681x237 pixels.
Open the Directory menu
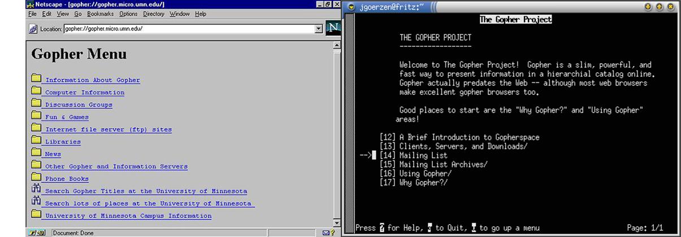(x=153, y=14)
